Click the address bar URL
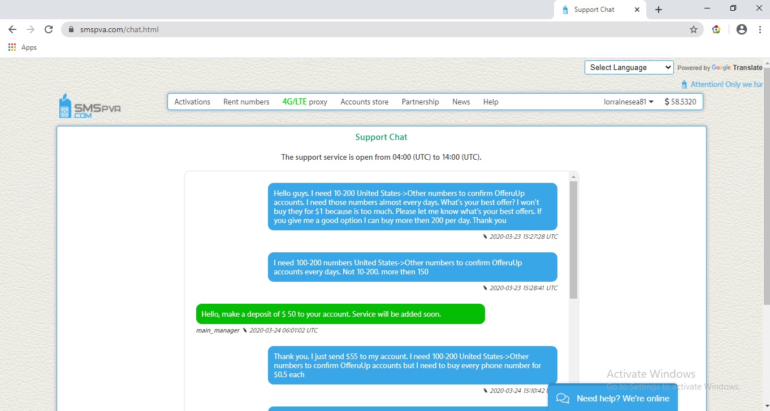The height and width of the screenshot is (411, 770). (x=119, y=29)
